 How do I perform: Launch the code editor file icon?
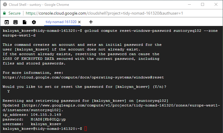(25, 22)
